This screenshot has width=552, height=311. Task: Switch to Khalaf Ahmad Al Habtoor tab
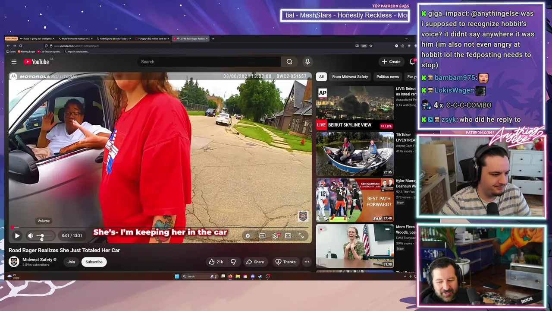point(75,38)
